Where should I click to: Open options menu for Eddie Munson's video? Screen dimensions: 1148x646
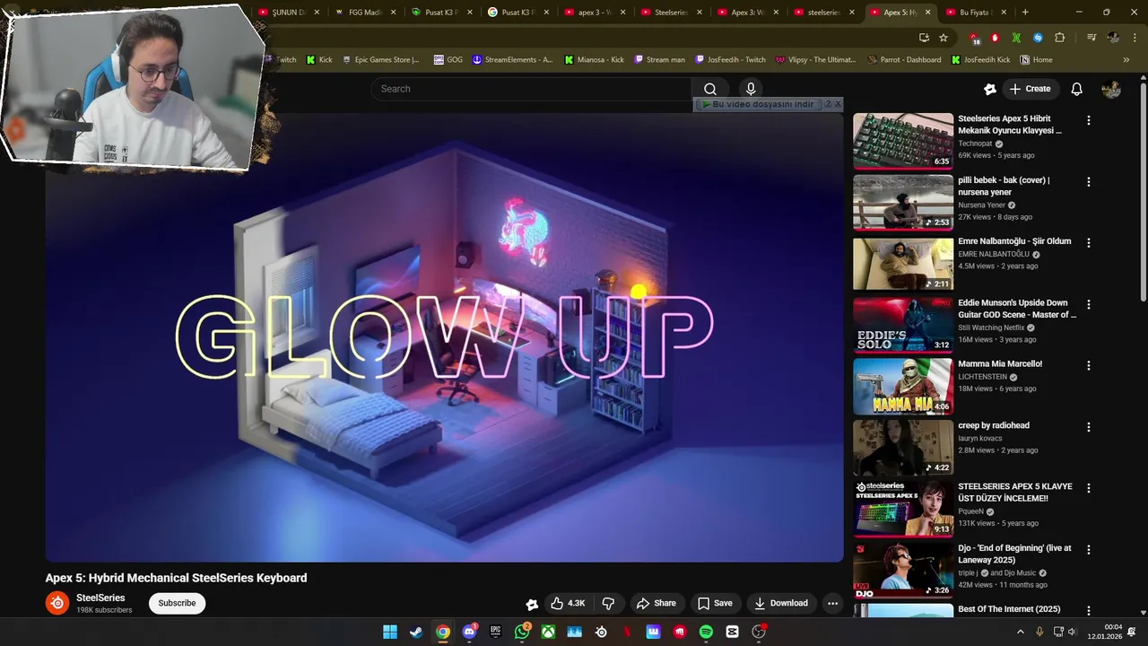1089,304
